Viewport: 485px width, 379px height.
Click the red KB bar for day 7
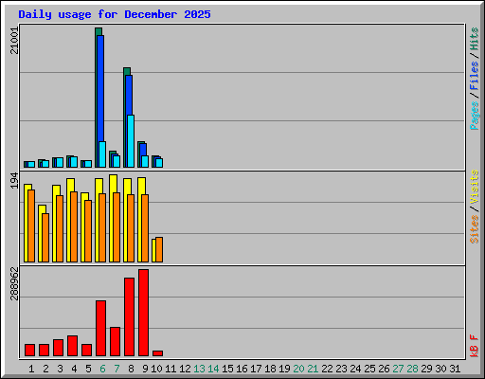[x=115, y=341]
